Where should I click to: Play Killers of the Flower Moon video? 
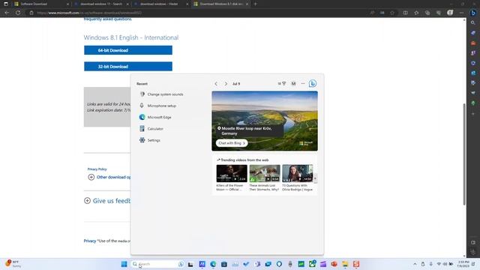(232, 173)
